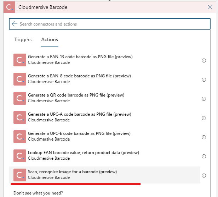Click info icon for Lookup EAN action
Viewport: 218px width, 197px height.
click(204, 157)
